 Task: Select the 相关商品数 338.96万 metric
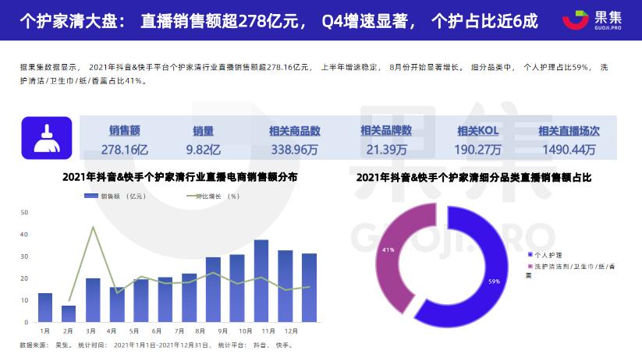294,140
